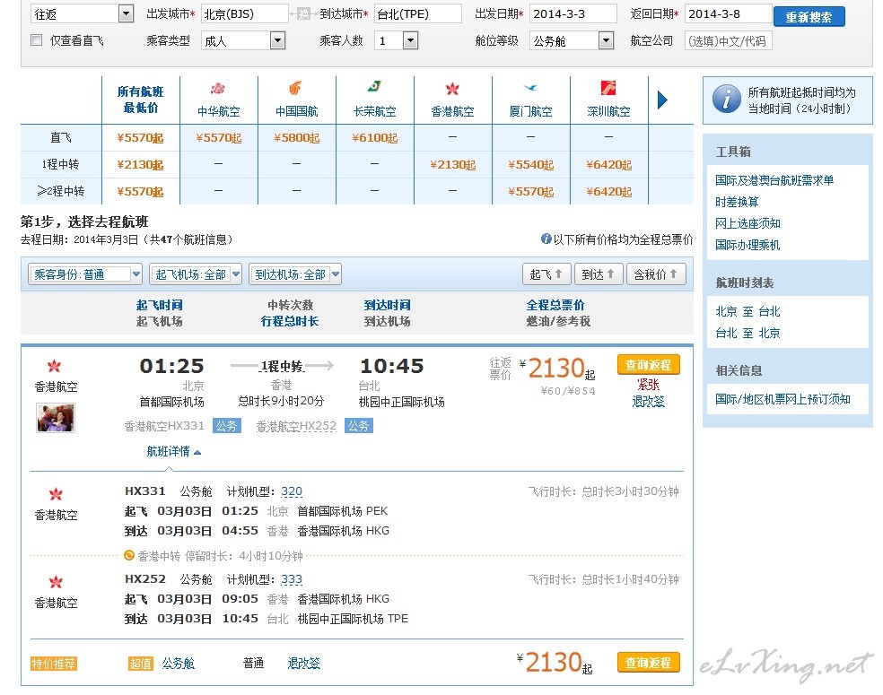
Task: Select Shenzhen Airlines 1程中转 price ¥6420起
Action: pos(608,164)
